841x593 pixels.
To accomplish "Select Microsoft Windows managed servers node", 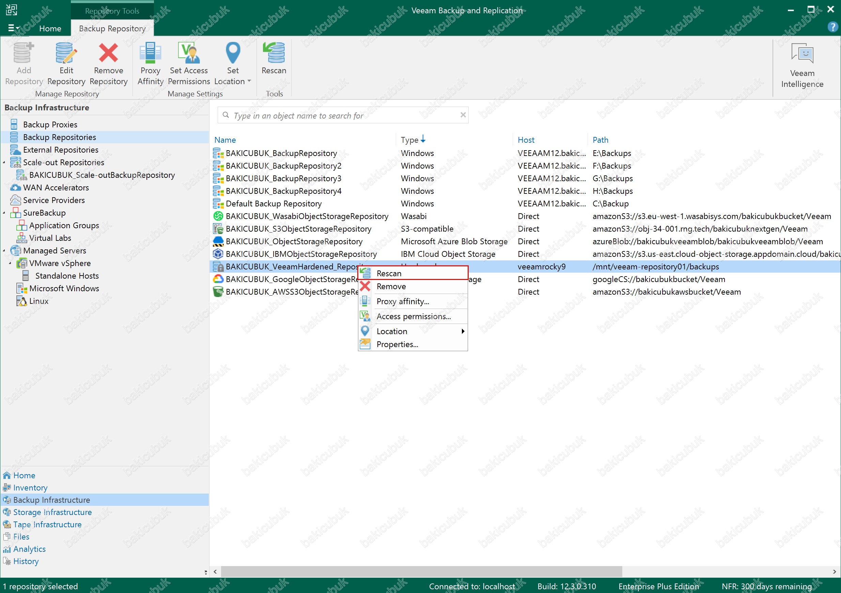I will 64,288.
